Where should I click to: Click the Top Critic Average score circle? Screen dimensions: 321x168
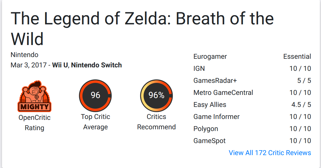95,95
